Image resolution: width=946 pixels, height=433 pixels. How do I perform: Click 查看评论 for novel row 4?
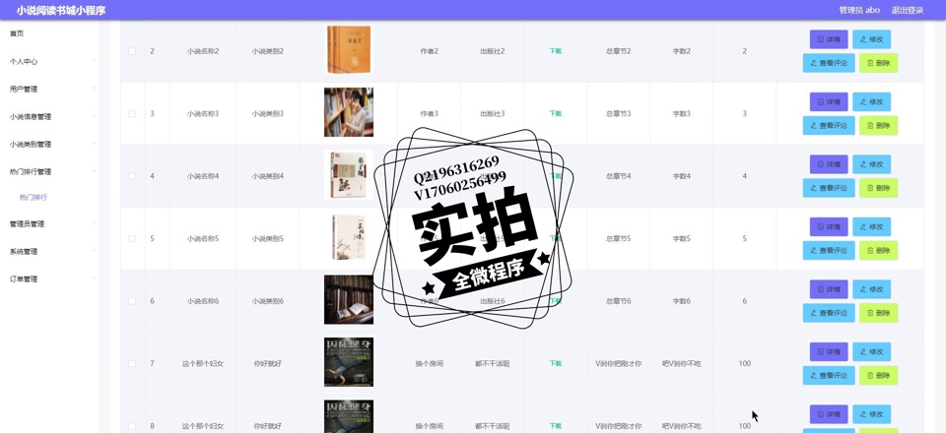click(828, 188)
